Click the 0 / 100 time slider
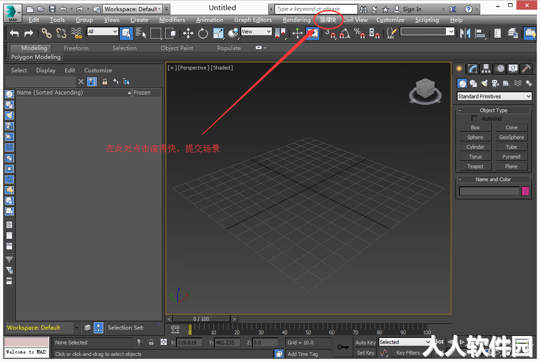The width and height of the screenshot is (540, 362). [201, 319]
